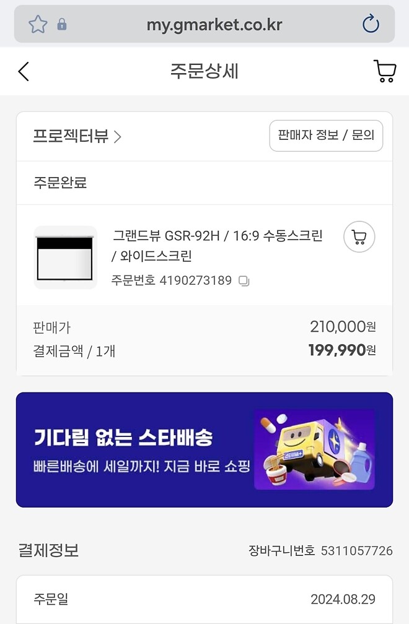Bookmark this page with the star icon
The height and width of the screenshot is (624, 409).
click(x=37, y=24)
